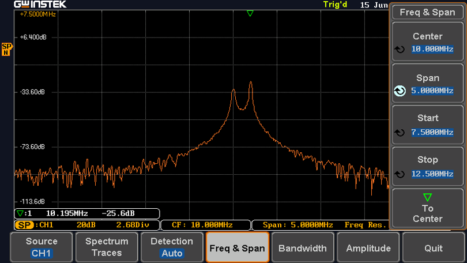
Task: Click the green marker triangle above the spectrum
Action: tap(250, 13)
